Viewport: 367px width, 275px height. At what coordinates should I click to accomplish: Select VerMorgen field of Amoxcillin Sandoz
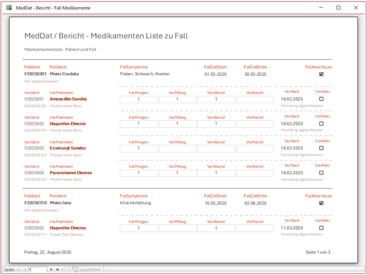(139, 99)
